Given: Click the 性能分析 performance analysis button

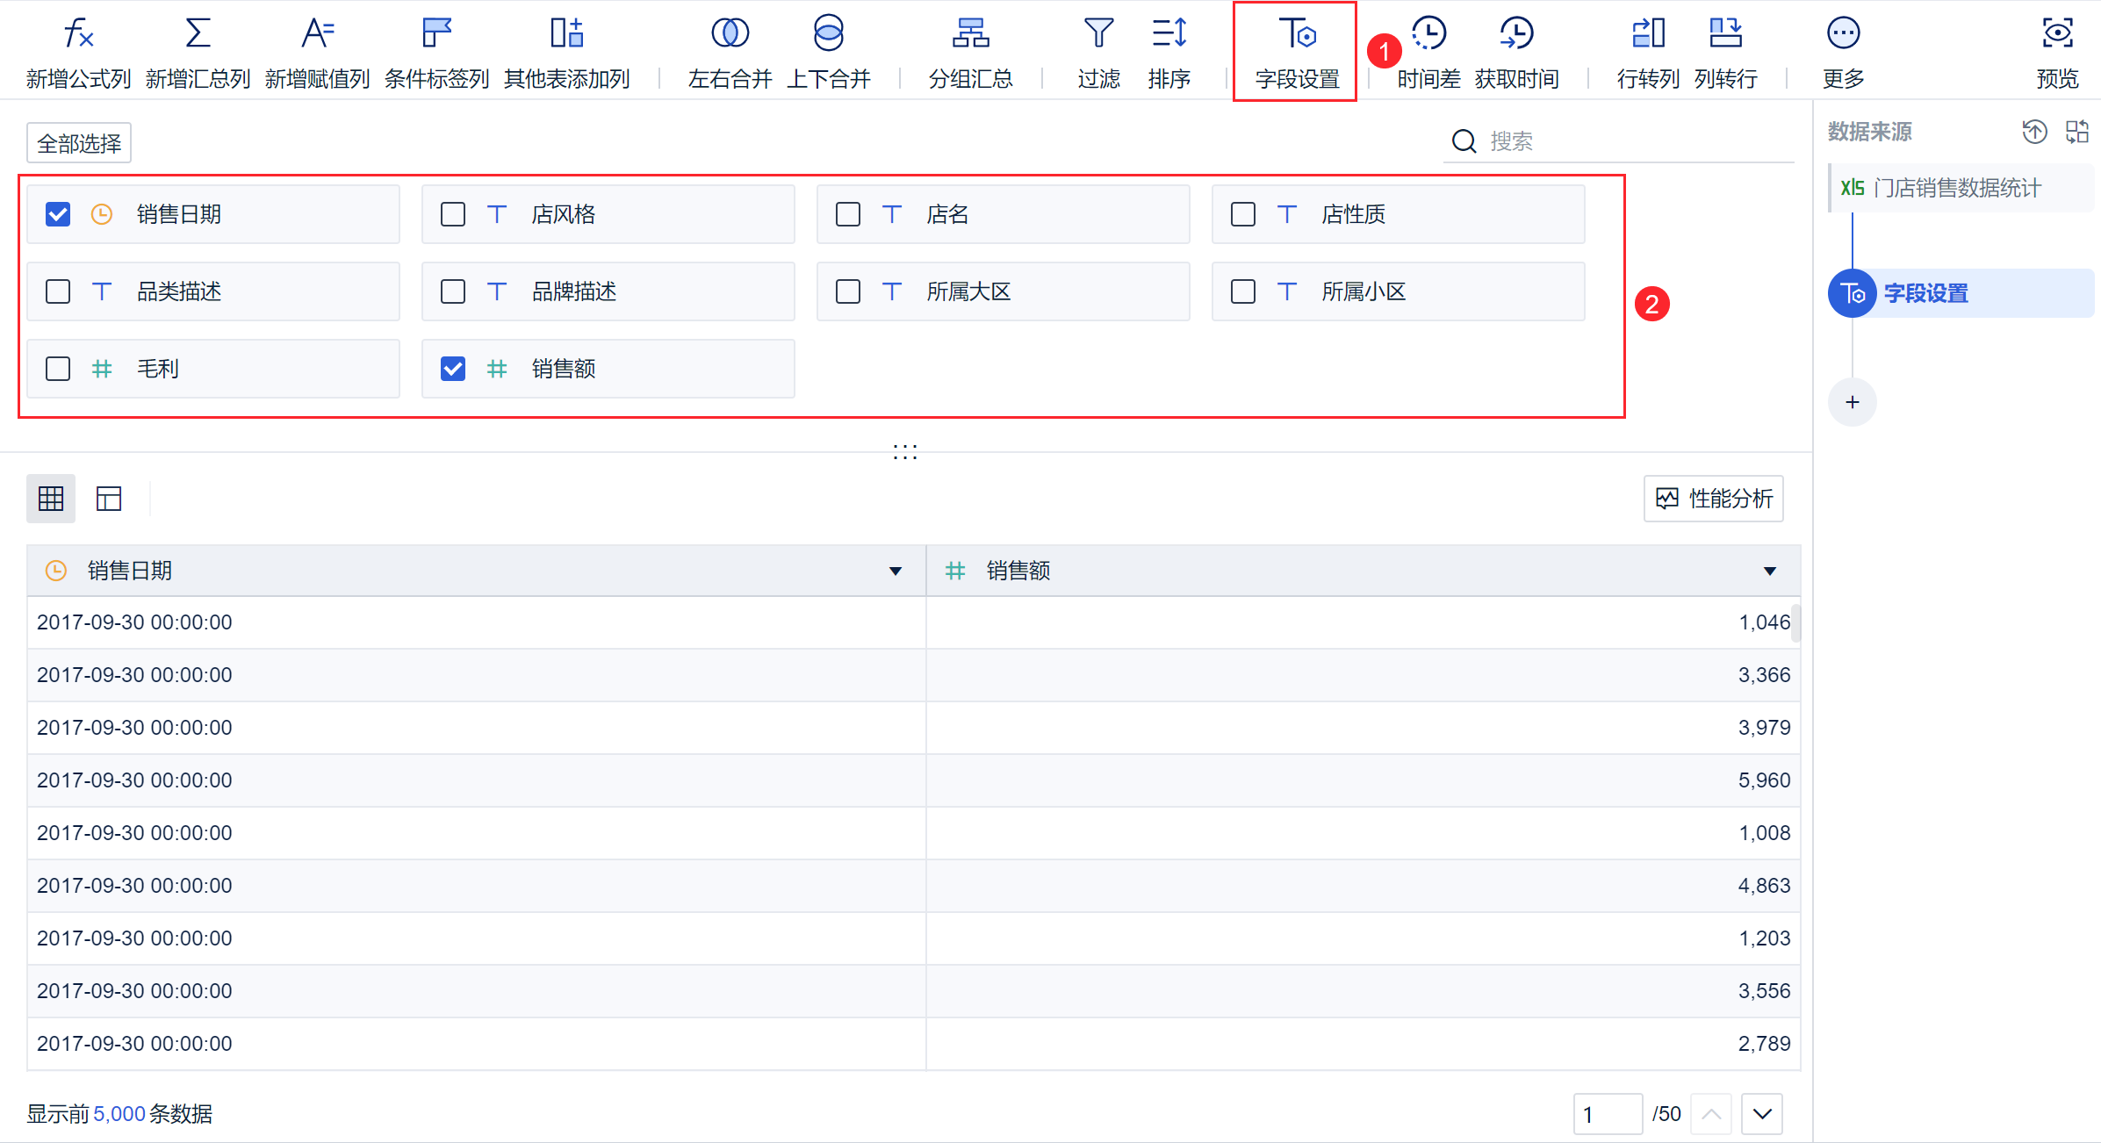Looking at the screenshot, I should point(1713,499).
